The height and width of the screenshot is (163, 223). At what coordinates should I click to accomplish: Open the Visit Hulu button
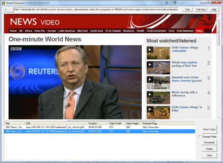201,9
